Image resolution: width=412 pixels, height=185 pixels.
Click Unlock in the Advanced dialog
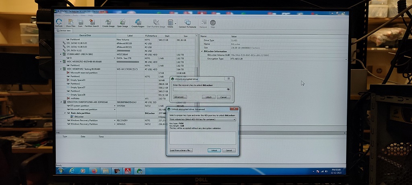pos(214,150)
